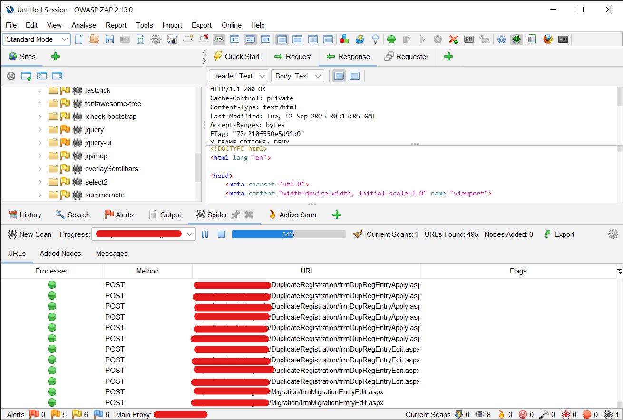Click the Open Session folder icon

(94, 39)
